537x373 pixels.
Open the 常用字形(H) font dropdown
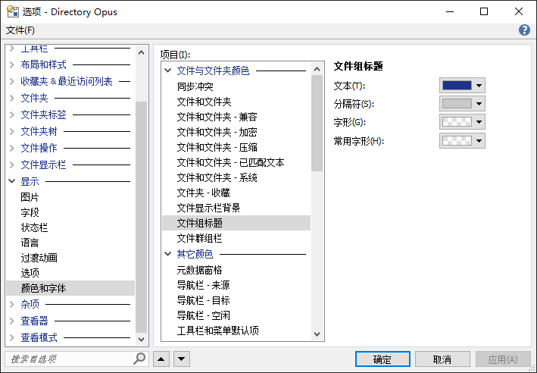462,140
